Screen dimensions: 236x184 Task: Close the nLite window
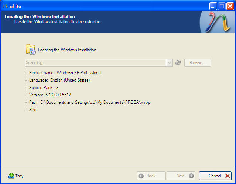tap(230, 6)
